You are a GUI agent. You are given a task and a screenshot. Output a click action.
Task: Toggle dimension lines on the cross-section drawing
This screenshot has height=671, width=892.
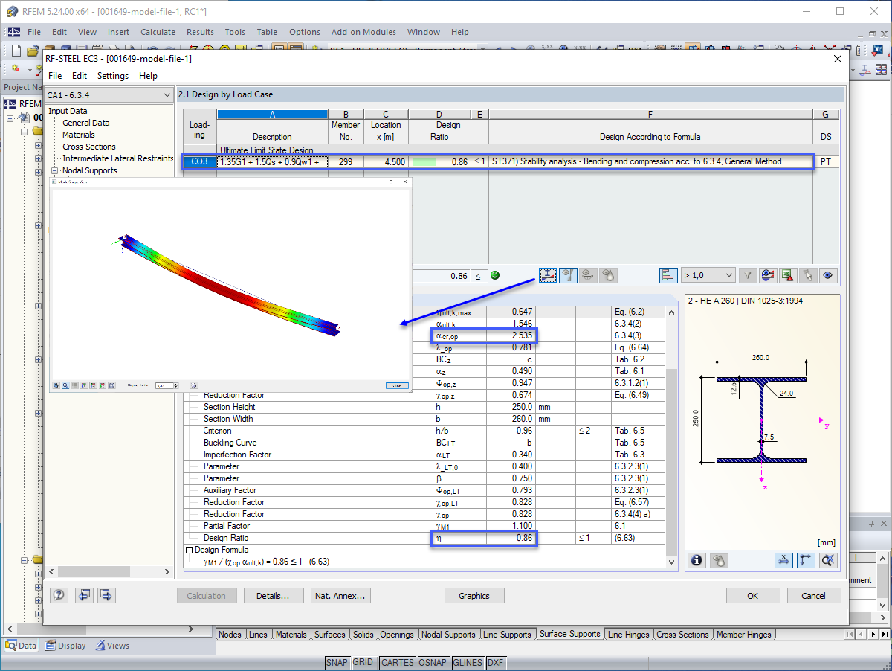[783, 560]
